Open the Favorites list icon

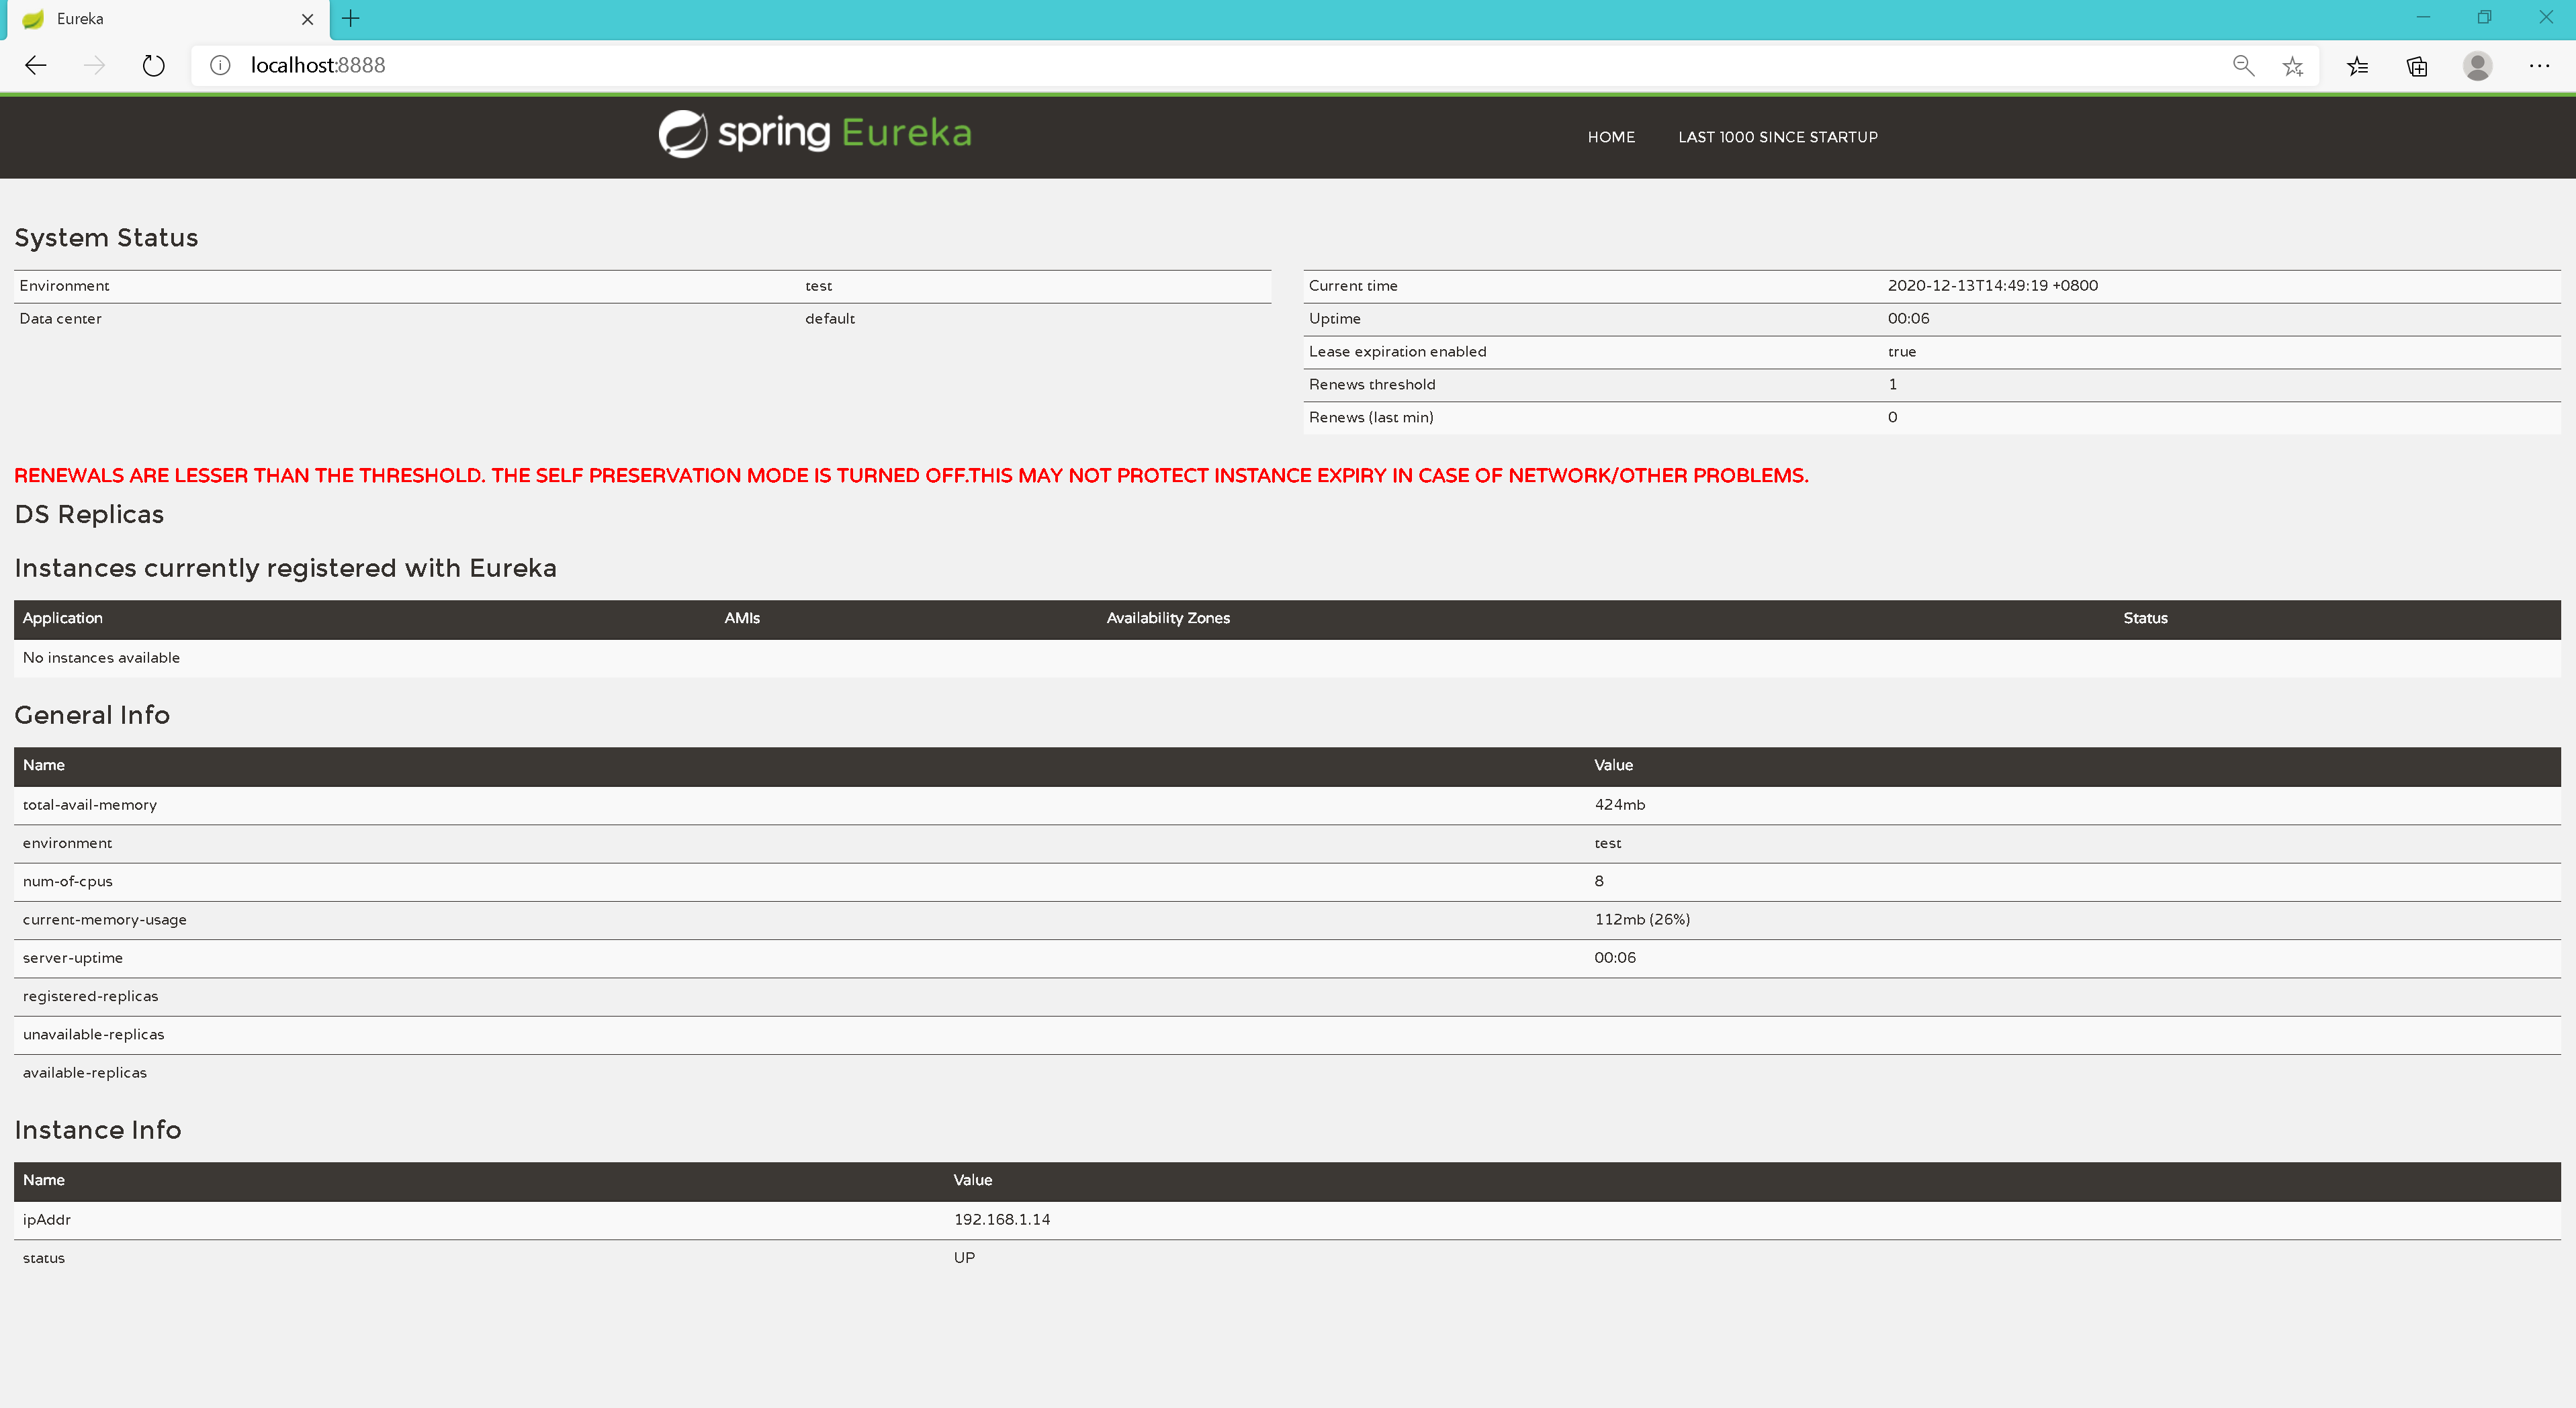click(x=2357, y=66)
